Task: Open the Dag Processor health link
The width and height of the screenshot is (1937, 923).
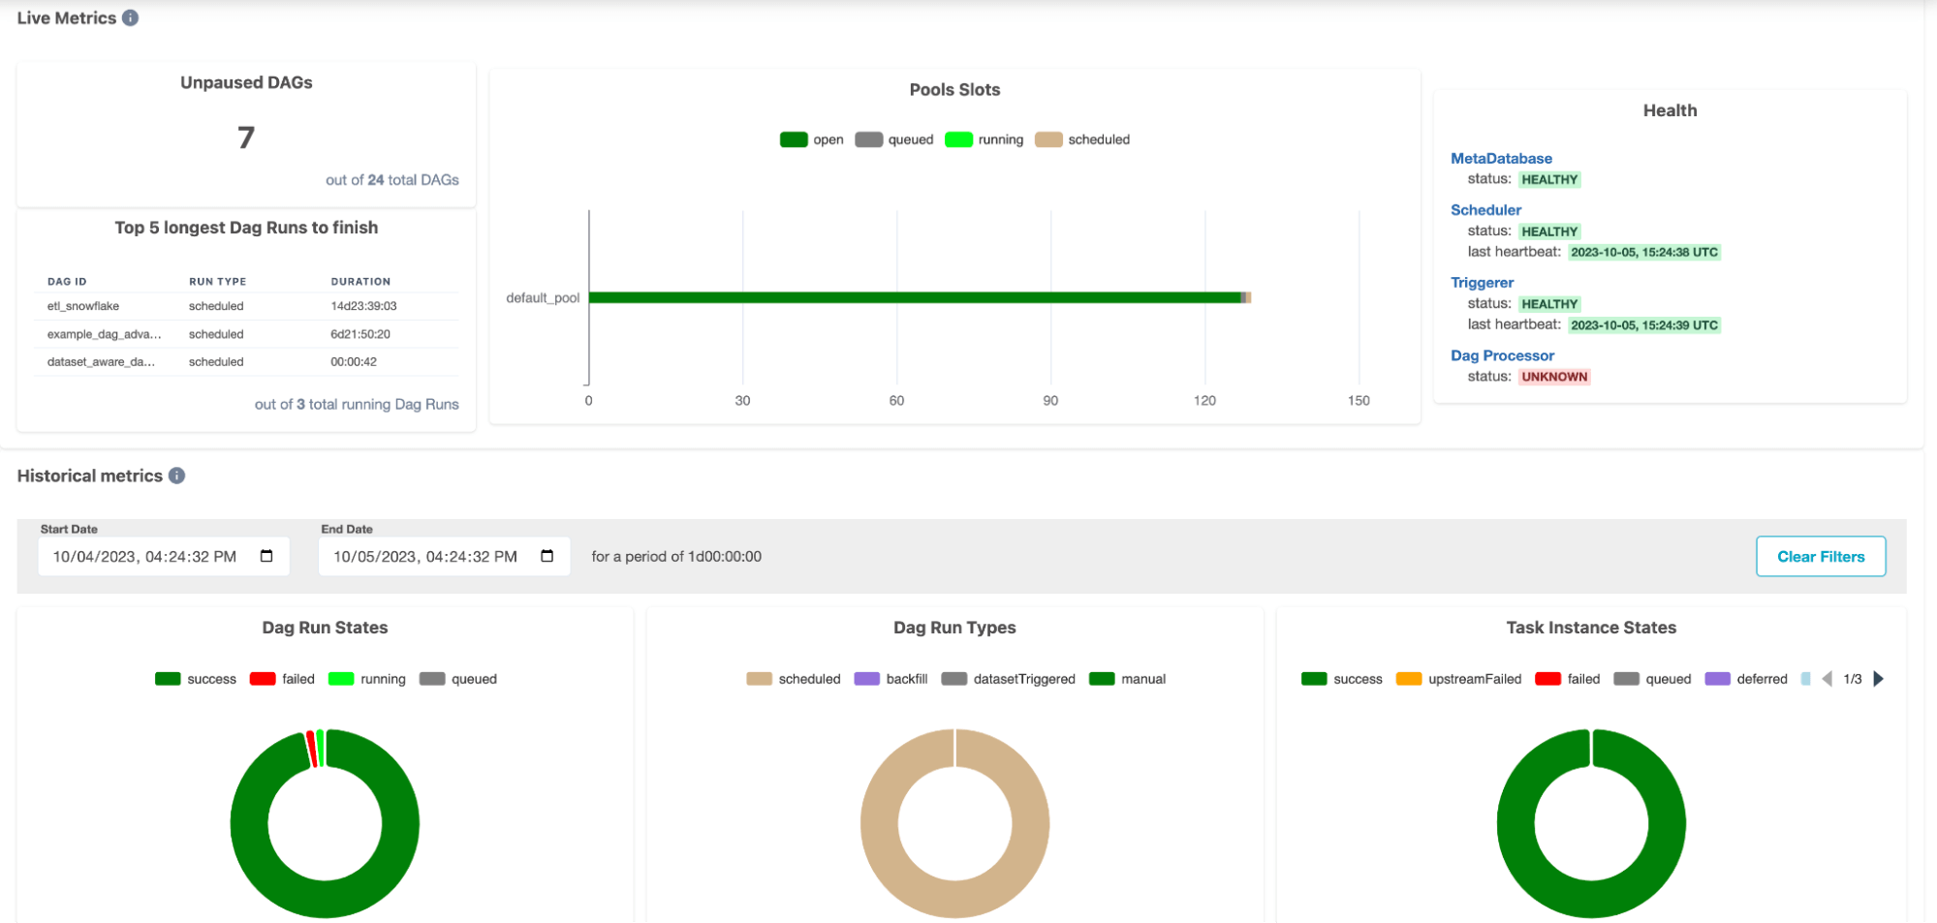Action: point(1502,355)
